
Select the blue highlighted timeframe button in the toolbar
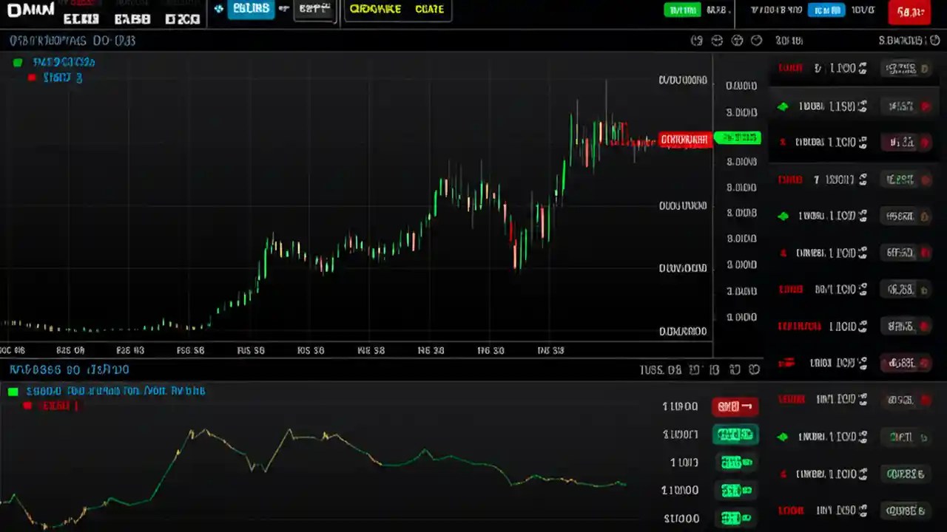pos(250,9)
